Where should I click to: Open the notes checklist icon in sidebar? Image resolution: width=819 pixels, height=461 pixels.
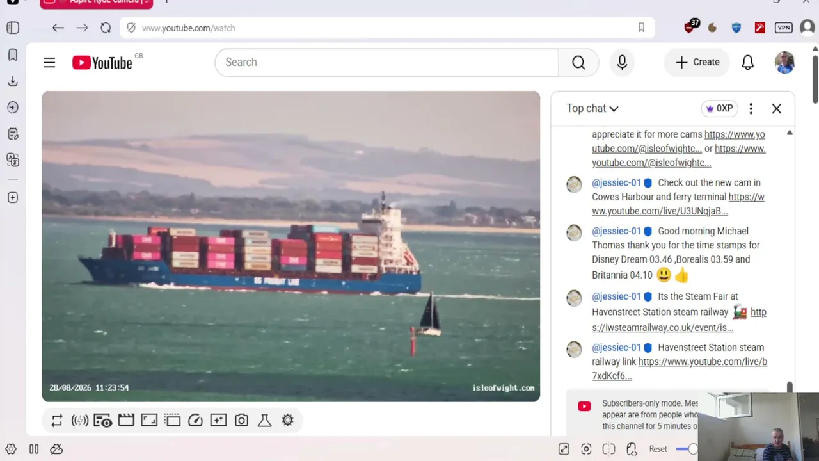coord(13,134)
